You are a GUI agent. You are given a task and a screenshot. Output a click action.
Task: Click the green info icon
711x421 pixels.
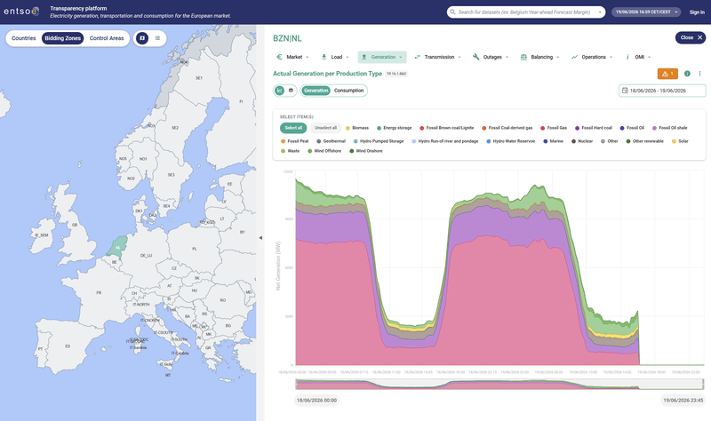point(687,74)
